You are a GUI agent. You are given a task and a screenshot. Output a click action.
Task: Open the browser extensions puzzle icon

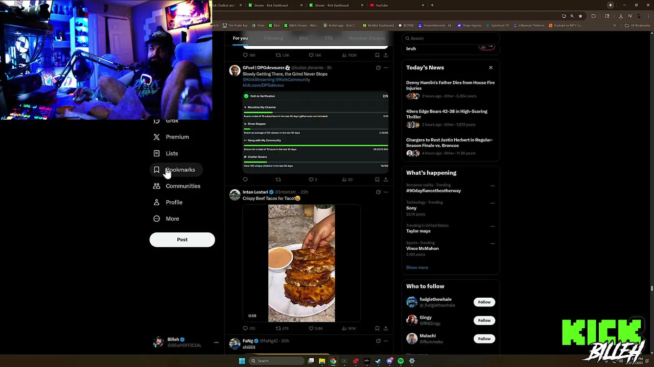coord(594,16)
